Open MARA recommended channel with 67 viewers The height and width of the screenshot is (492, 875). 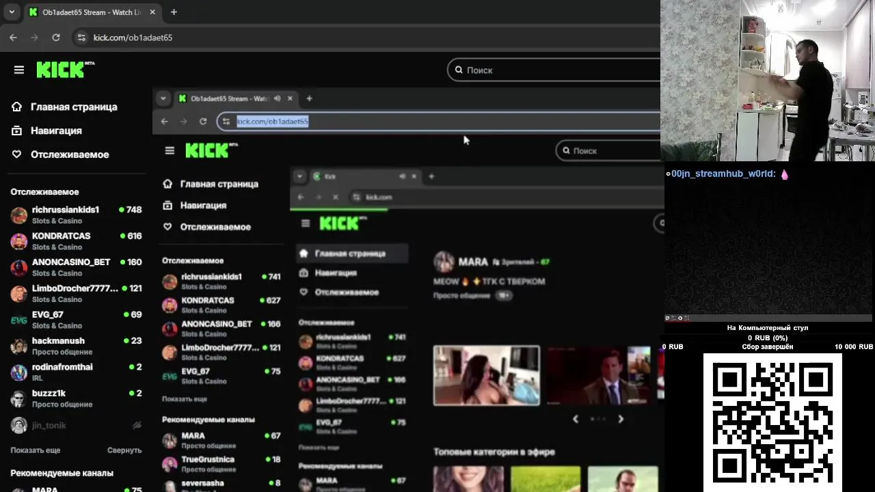(x=221, y=440)
